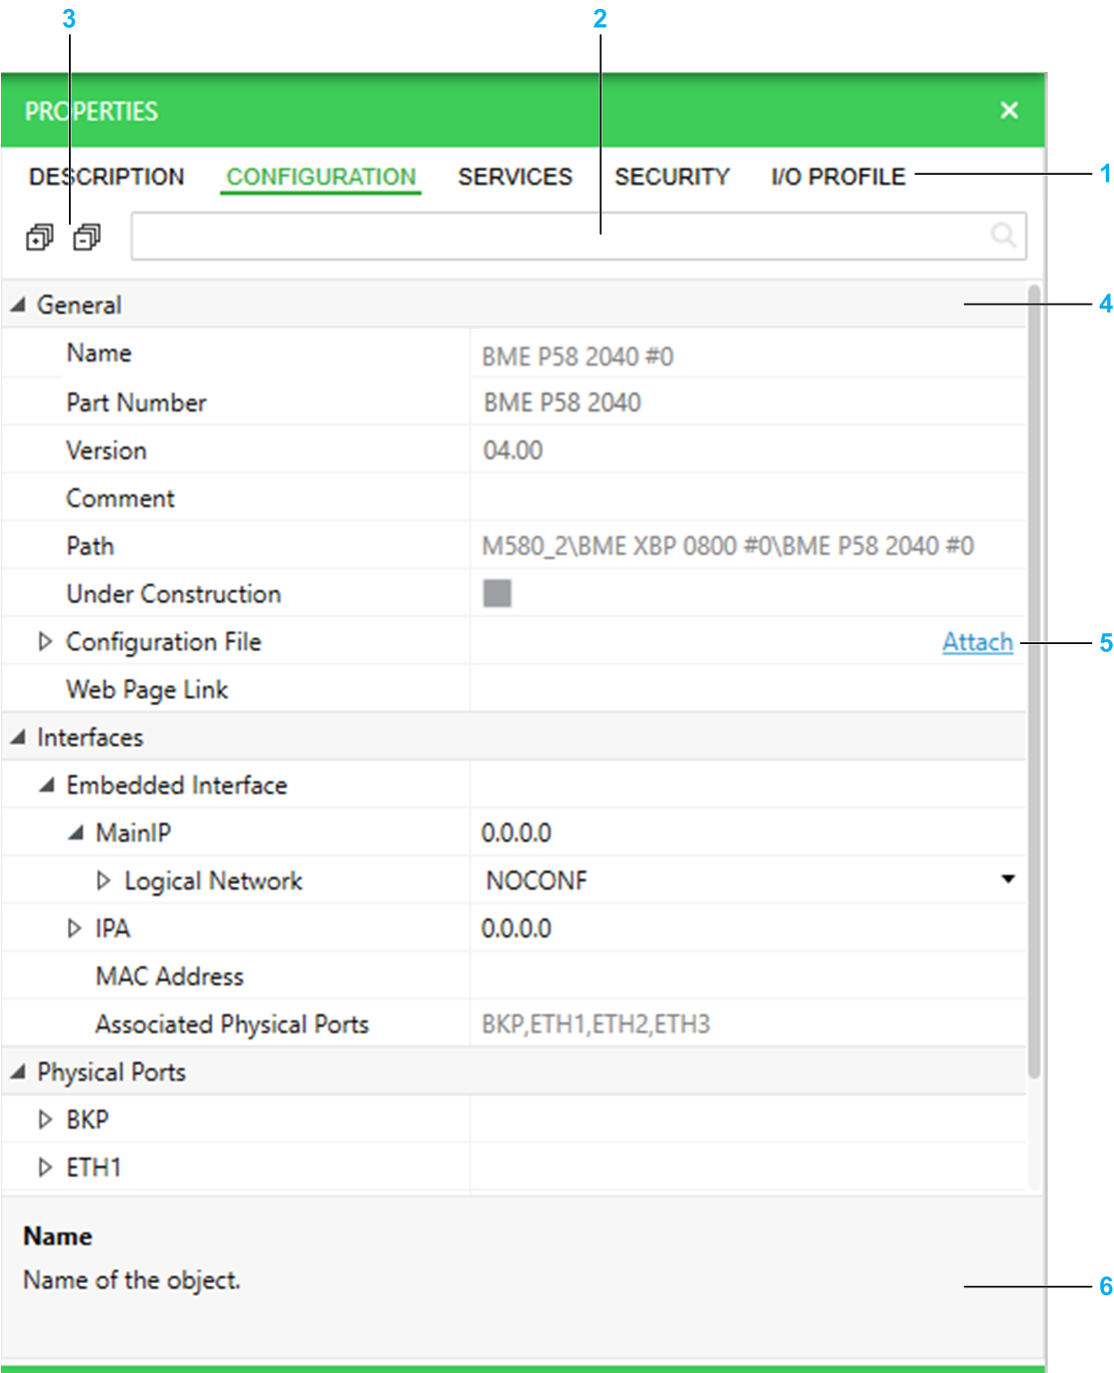Collapse the MainIP node

(x=76, y=833)
